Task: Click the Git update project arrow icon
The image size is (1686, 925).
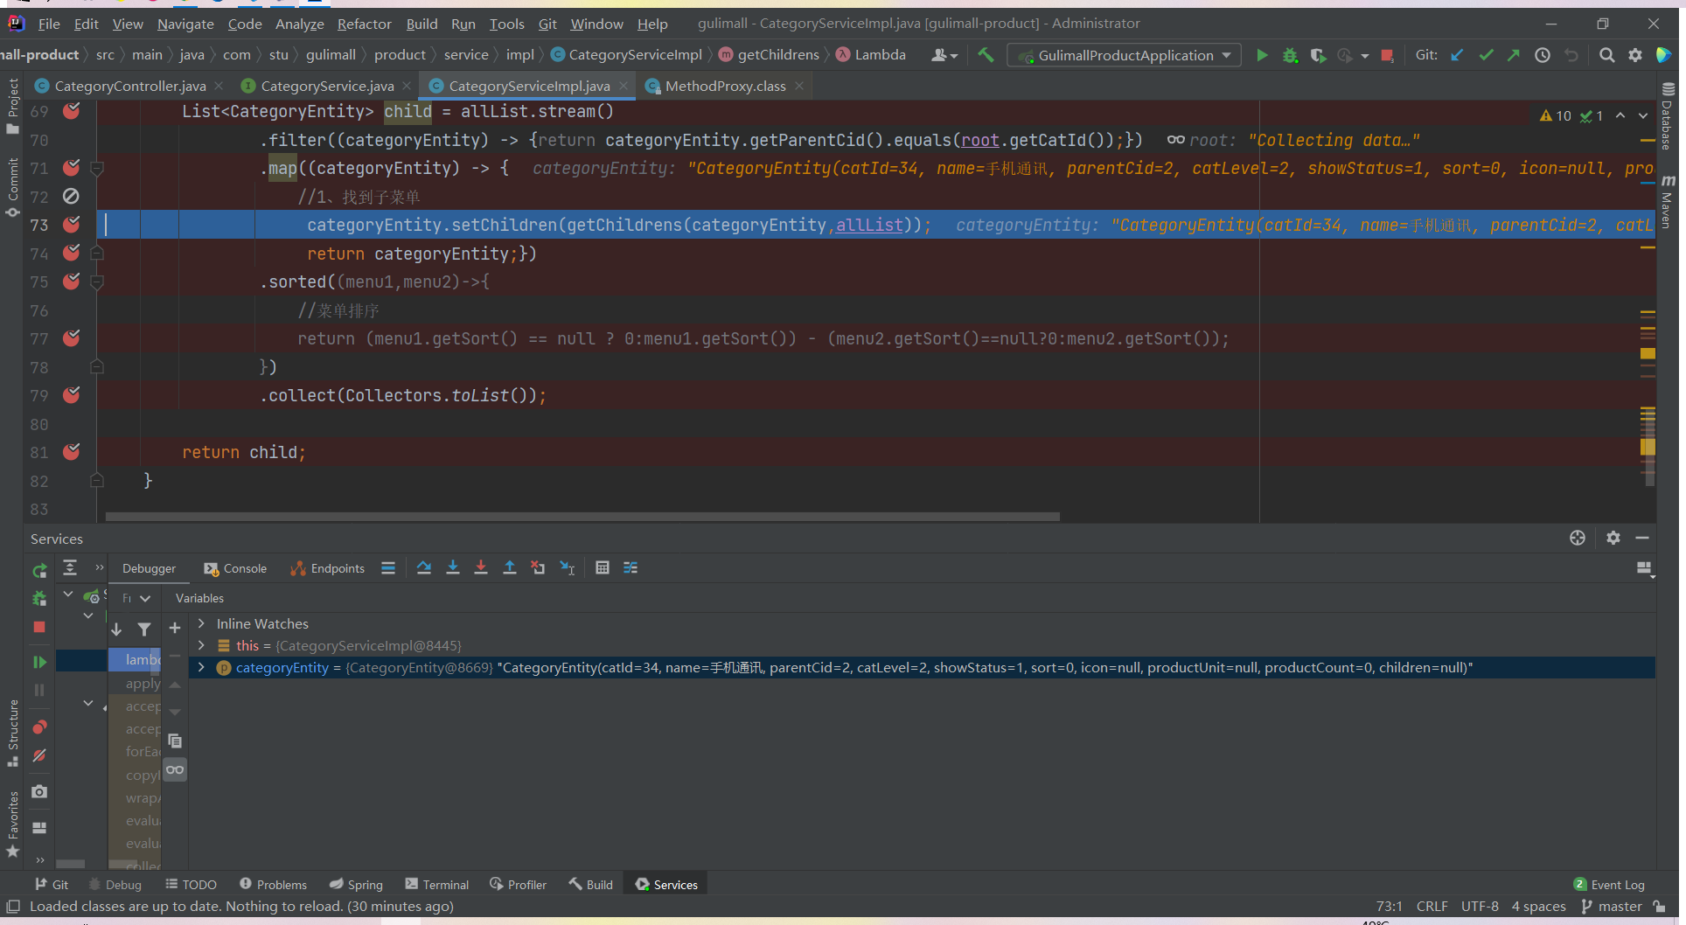Action: (x=1457, y=55)
